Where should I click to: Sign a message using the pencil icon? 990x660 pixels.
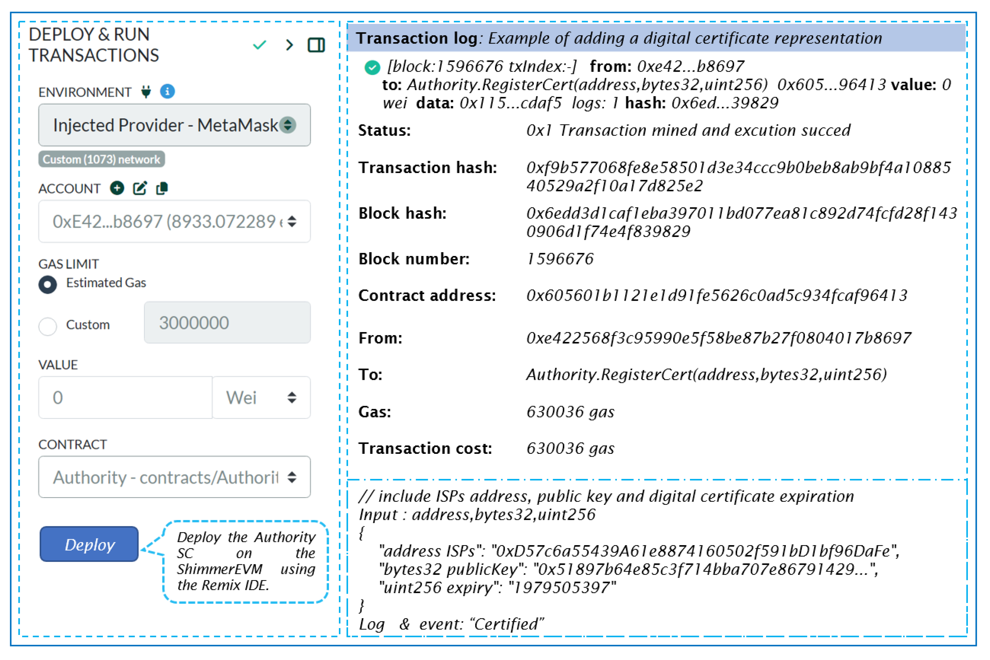140,188
